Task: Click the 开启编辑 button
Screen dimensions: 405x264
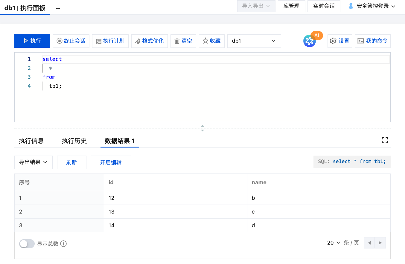Action: click(111, 162)
